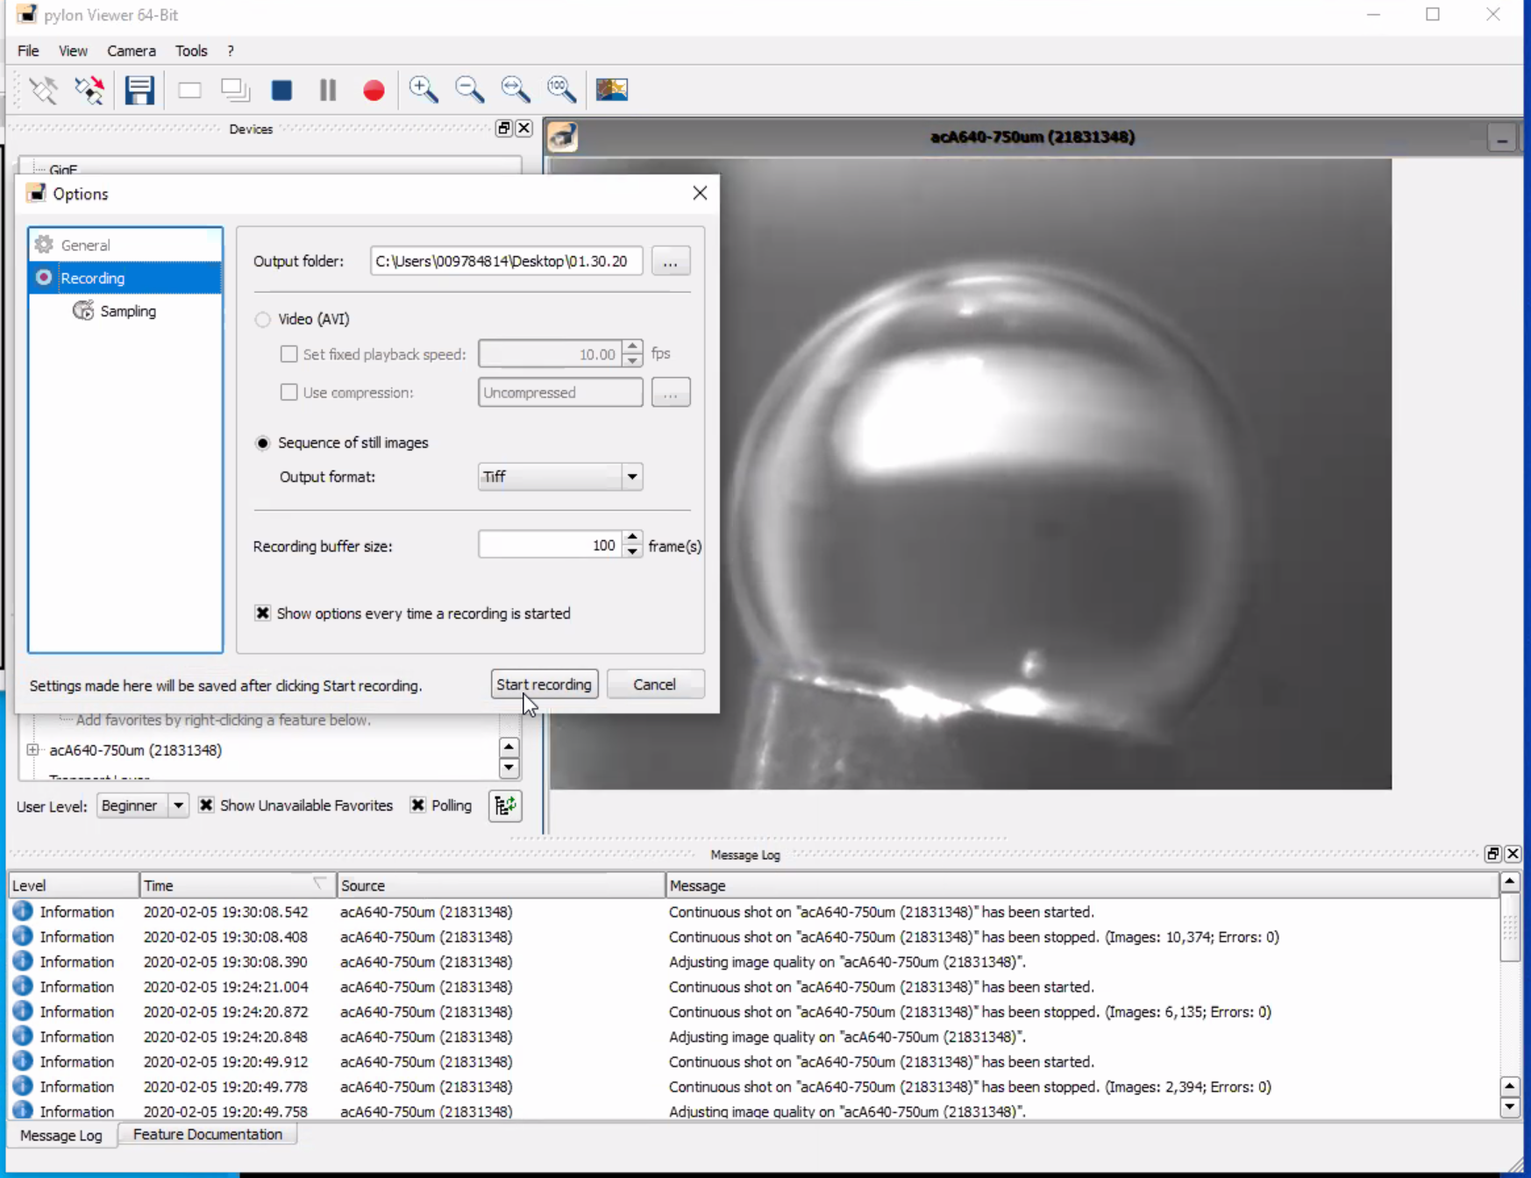Click the Zoom to 100% icon
This screenshot has width=1531, height=1178.
pyautogui.click(x=561, y=90)
